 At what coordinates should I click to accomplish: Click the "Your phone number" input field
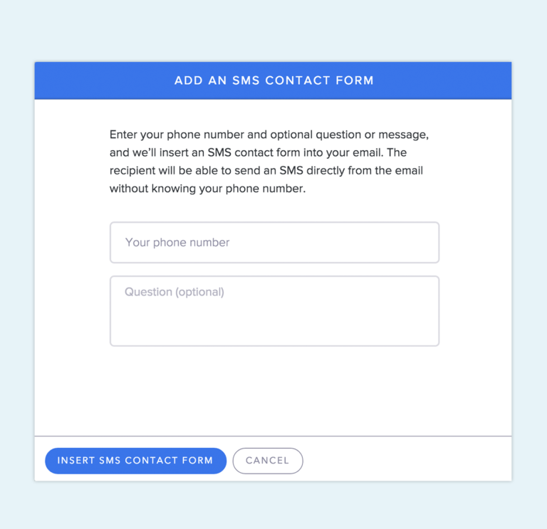click(274, 242)
